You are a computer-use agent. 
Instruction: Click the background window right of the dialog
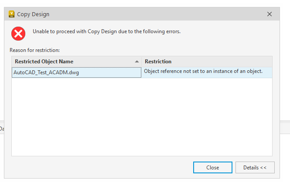tap(284, 127)
